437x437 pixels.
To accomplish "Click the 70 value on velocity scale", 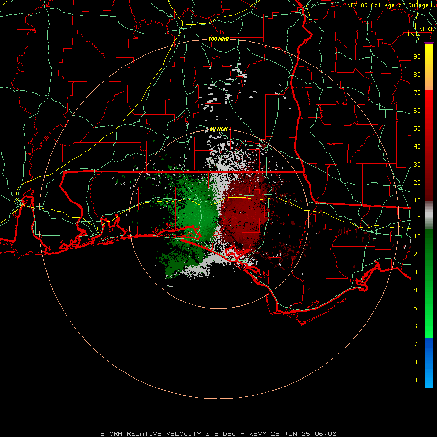I will (x=417, y=93).
